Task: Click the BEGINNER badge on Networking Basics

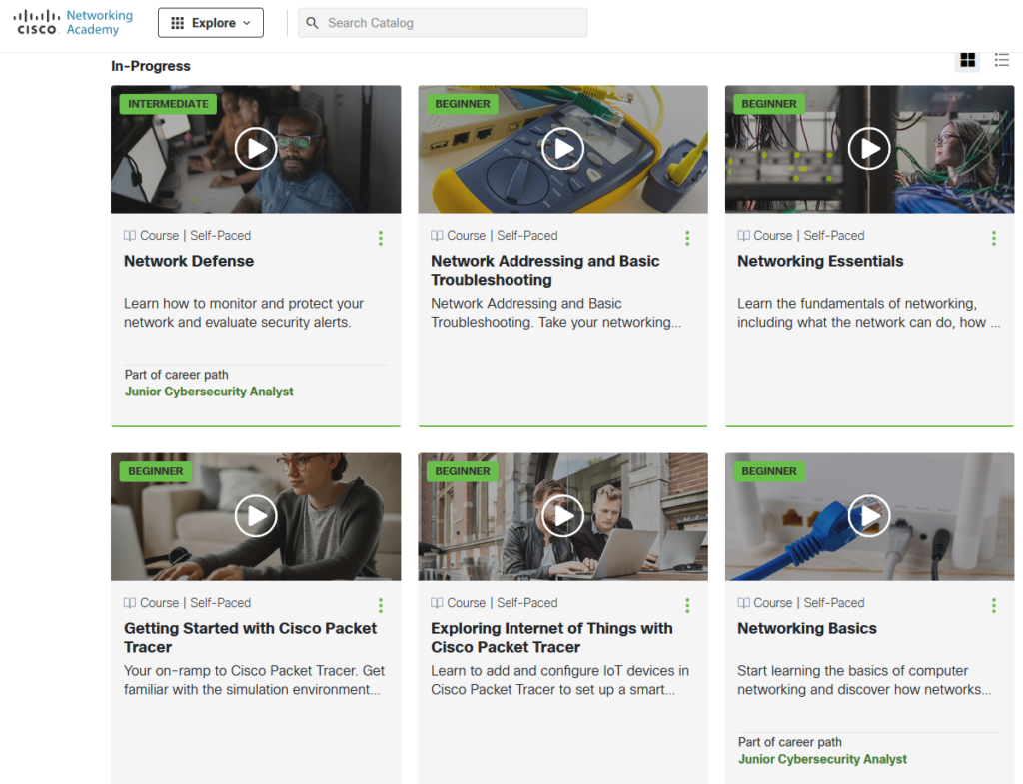Action: [769, 471]
